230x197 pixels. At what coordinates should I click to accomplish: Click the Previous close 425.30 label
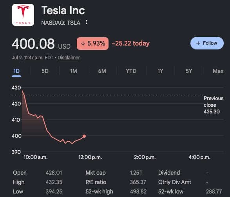(x=214, y=105)
